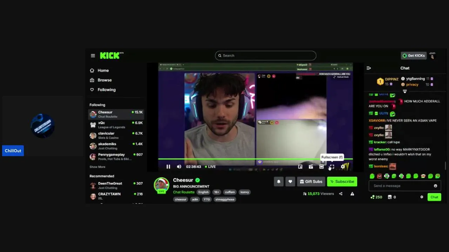Expand the gift leaderboard chevron
The height and width of the screenshot is (252, 449).
(x=405, y=91)
